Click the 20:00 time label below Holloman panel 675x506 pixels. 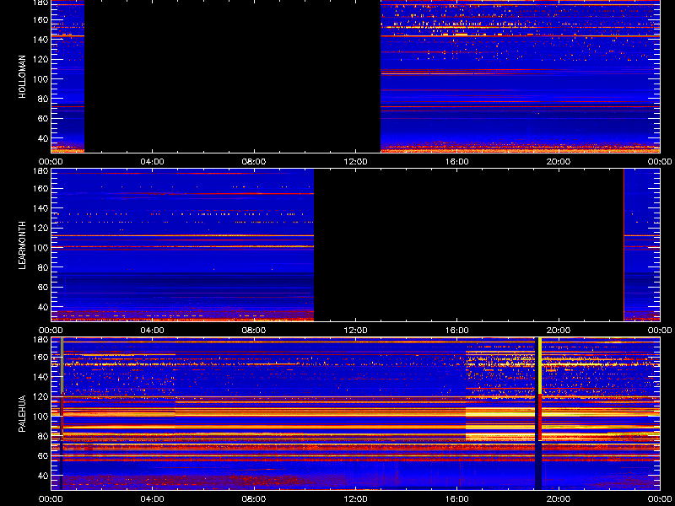559,162
